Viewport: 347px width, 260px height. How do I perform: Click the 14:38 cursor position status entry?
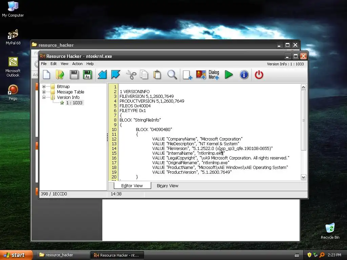coord(116,194)
